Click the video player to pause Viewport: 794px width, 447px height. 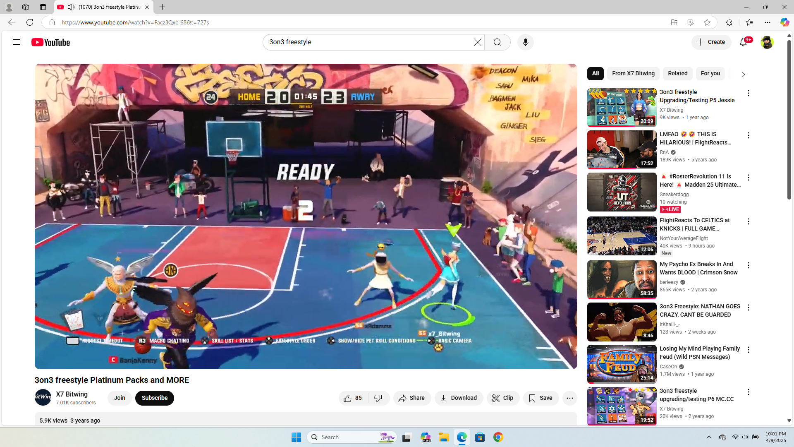[306, 216]
